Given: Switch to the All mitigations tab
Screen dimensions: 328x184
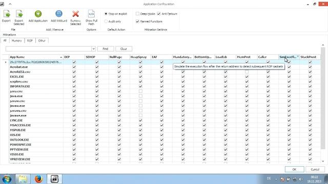Looking at the screenshot, I should click(x=5, y=40).
